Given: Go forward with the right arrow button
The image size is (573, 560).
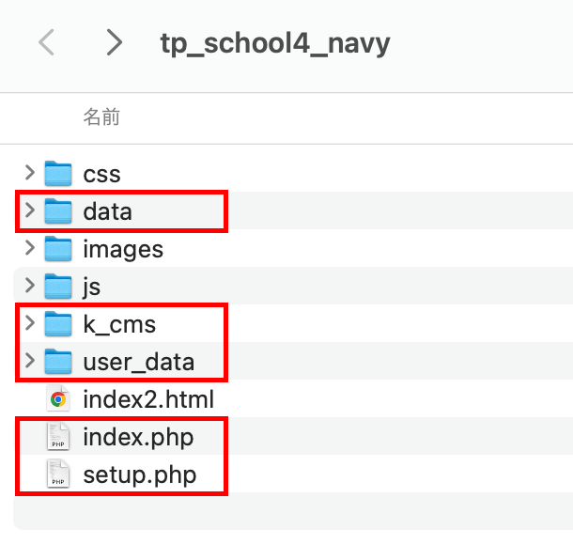Looking at the screenshot, I should click(x=115, y=42).
